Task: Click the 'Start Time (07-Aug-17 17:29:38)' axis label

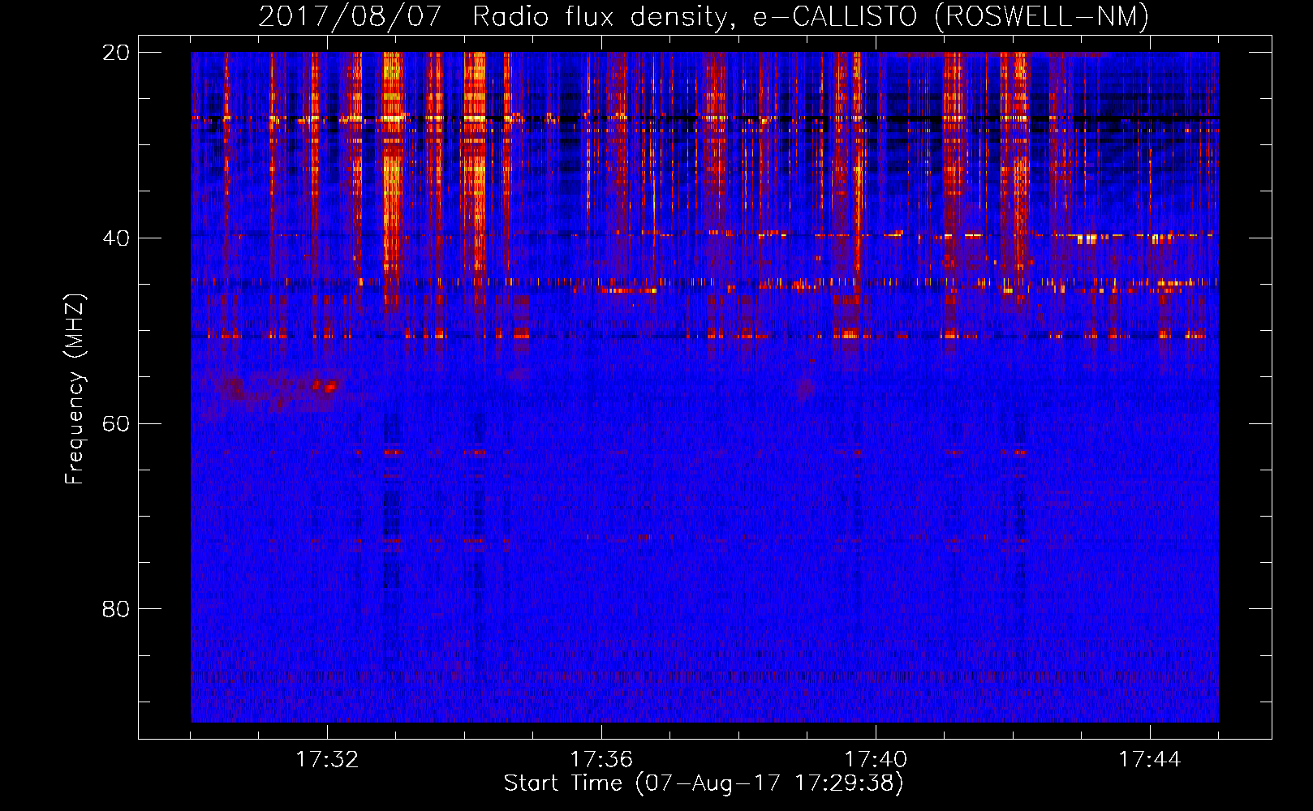Action: 704,783
